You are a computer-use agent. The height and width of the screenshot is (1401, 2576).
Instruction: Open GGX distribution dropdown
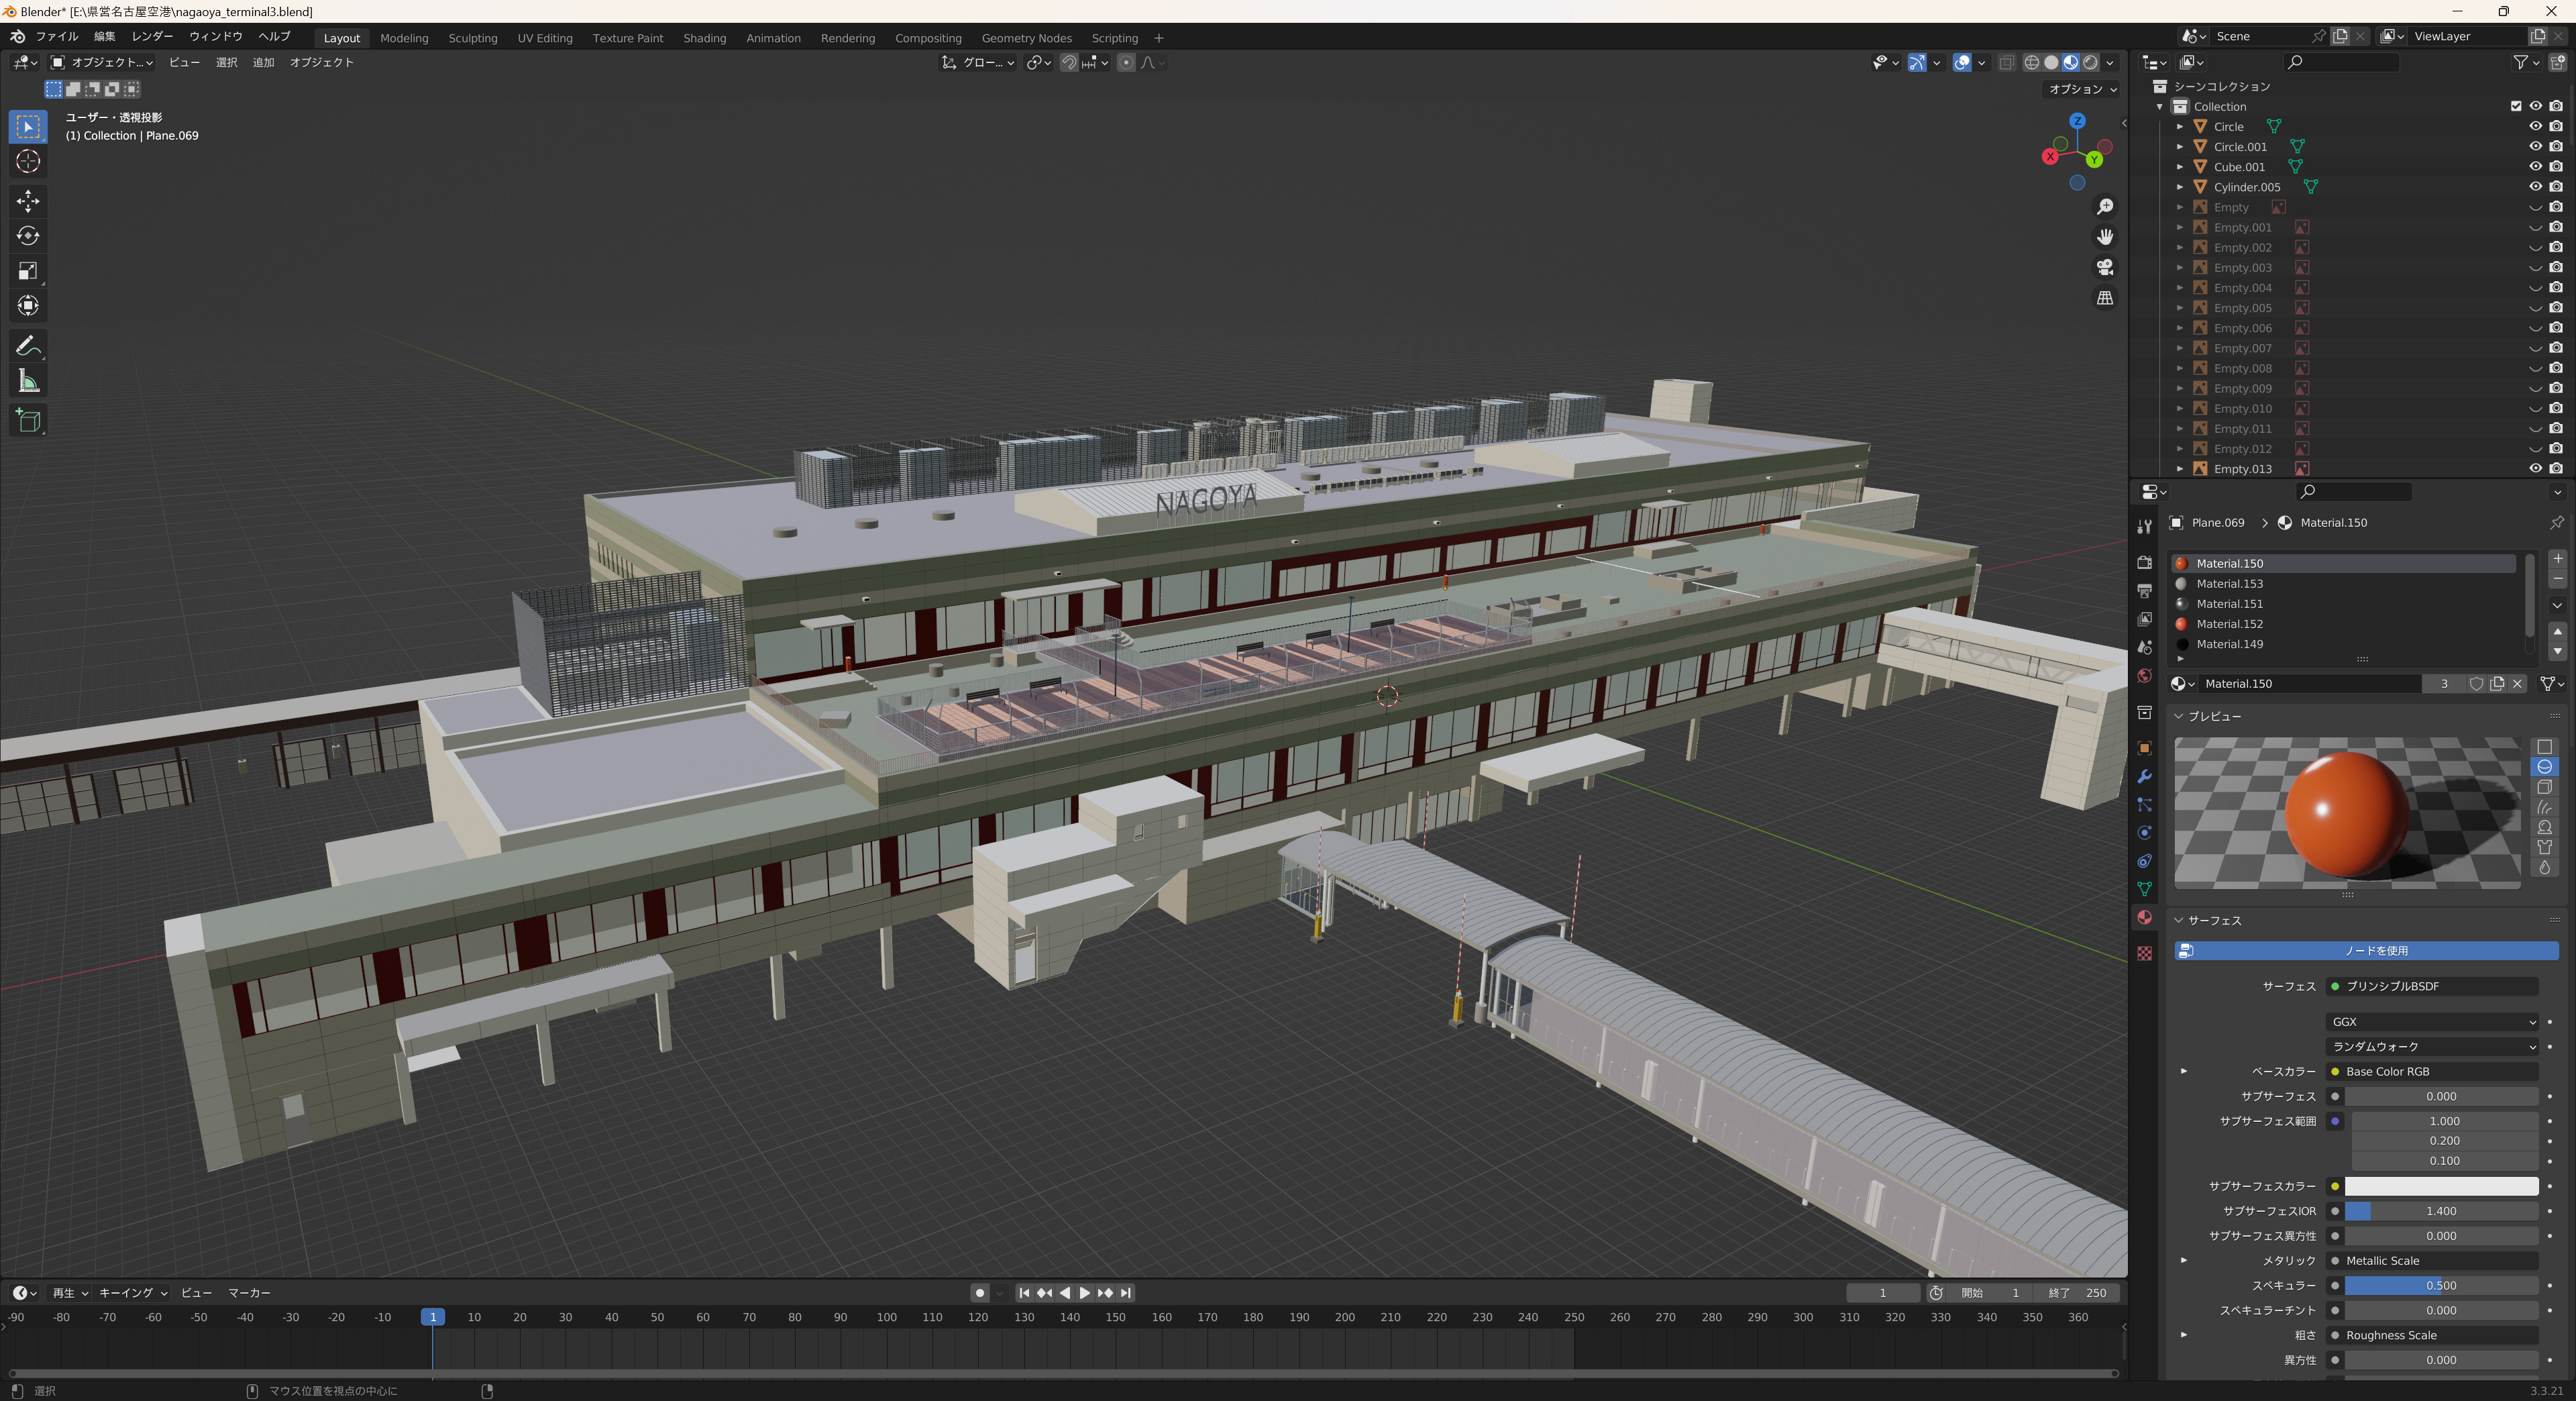point(2431,1022)
